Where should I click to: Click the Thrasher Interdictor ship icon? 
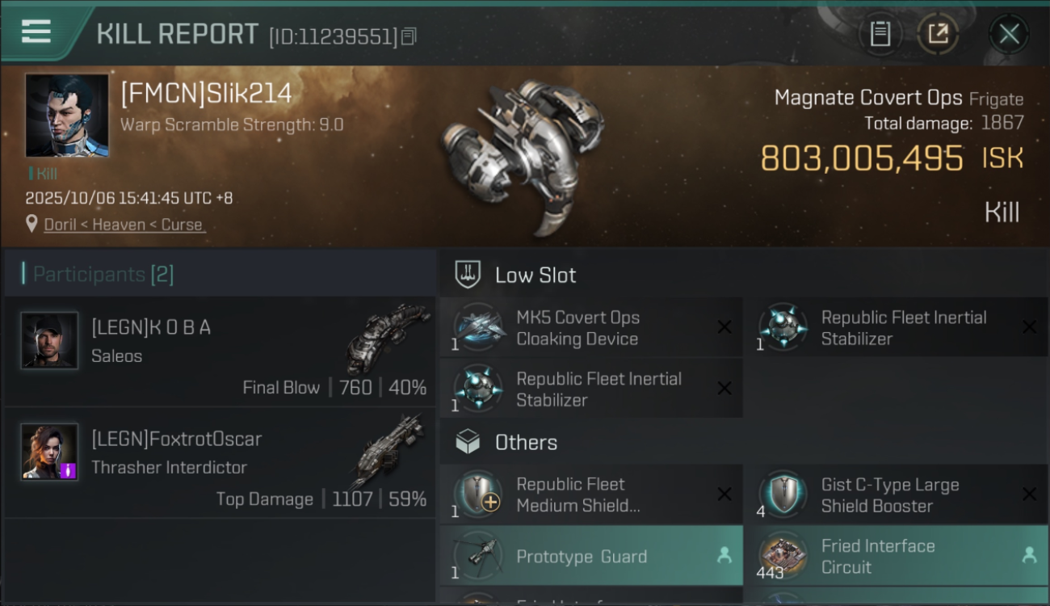387,450
